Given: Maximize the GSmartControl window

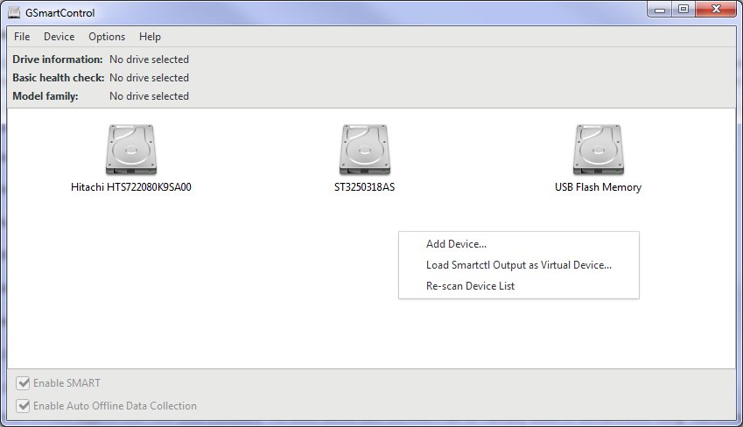Looking at the screenshot, I should 683,10.
